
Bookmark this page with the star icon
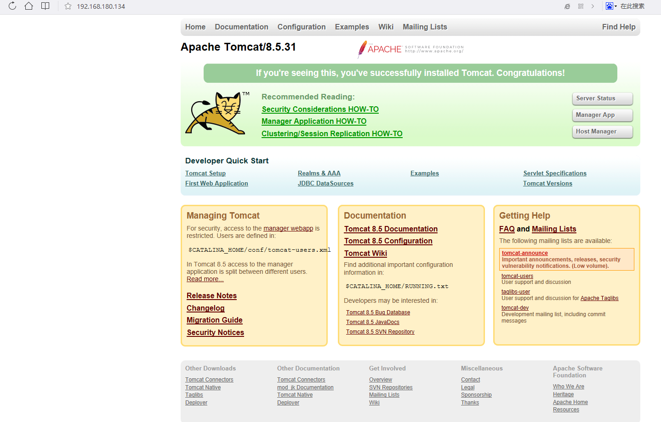click(x=68, y=6)
